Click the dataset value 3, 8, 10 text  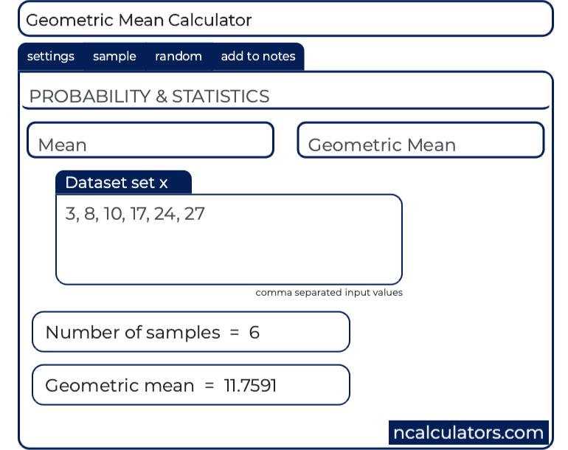[94, 214]
